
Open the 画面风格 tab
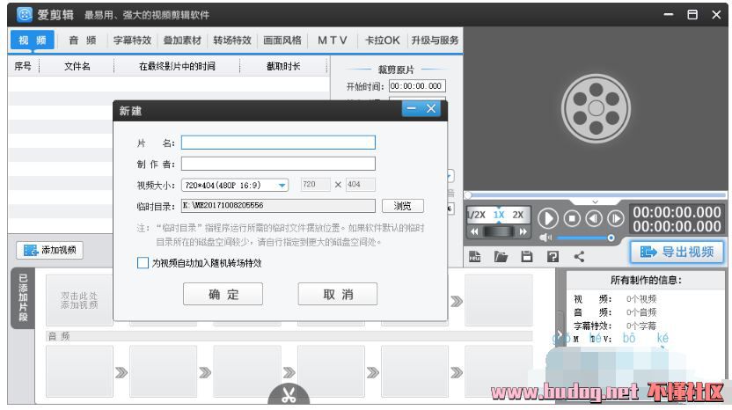(282, 40)
